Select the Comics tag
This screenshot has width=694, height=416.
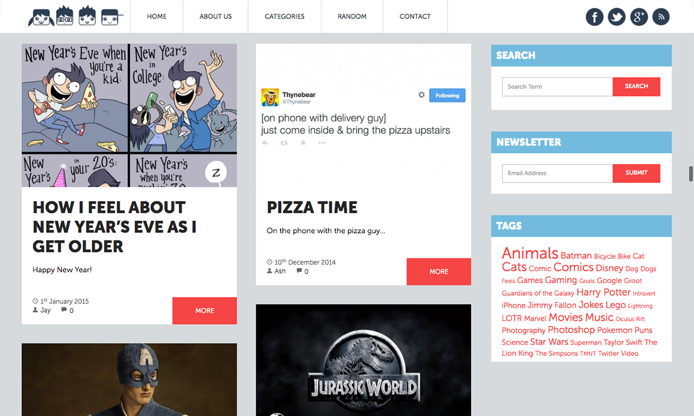(x=573, y=267)
